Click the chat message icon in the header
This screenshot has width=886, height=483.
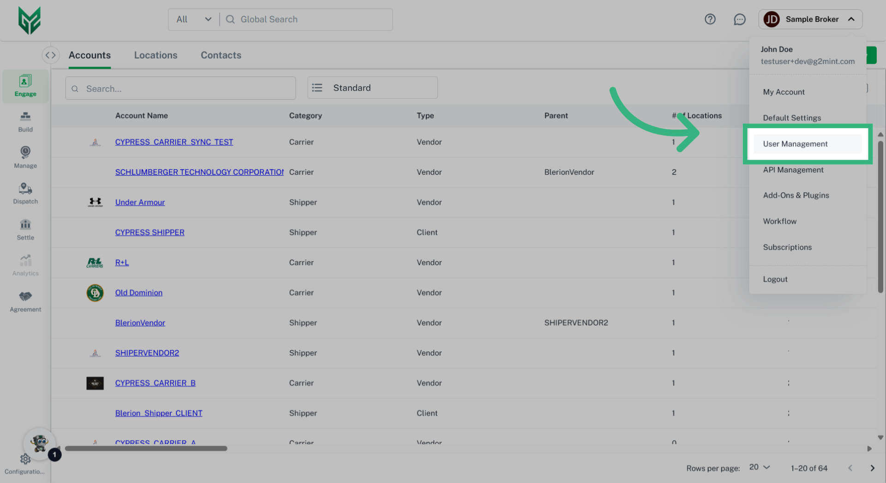point(739,19)
